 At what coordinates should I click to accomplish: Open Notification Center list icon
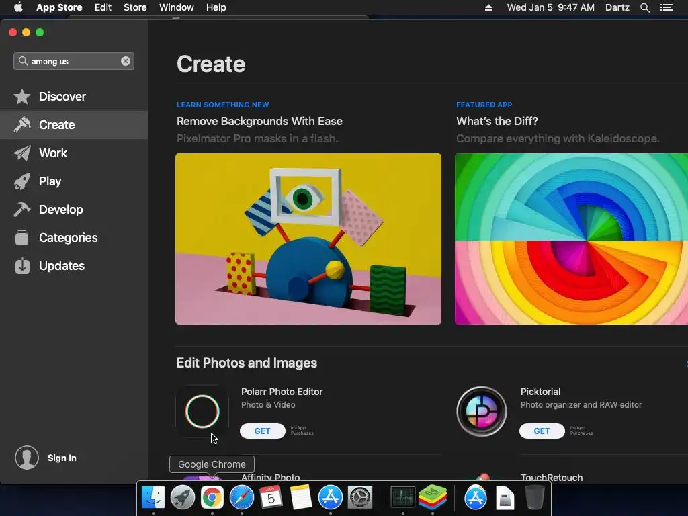click(x=666, y=7)
